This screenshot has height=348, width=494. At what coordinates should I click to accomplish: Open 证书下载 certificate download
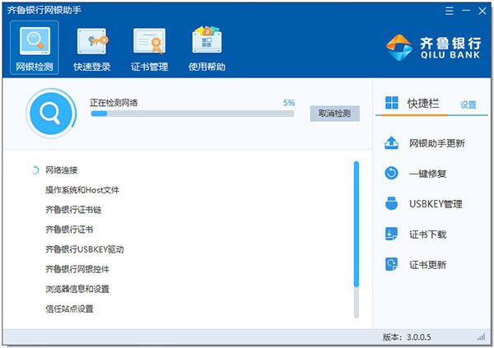tap(427, 234)
